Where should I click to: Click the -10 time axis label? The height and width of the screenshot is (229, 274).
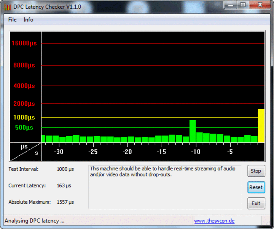(x=196, y=152)
